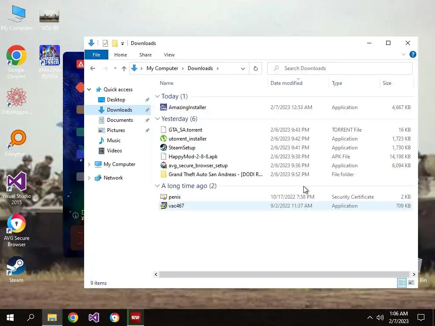The width and height of the screenshot is (435, 326).
Task: Select Pictures in Quick access
Action: (116, 130)
